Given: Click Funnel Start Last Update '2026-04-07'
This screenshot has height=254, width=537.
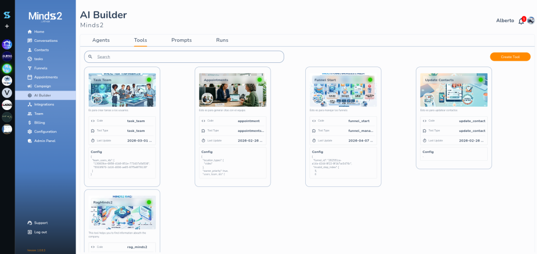Looking at the screenshot, I should [361, 140].
